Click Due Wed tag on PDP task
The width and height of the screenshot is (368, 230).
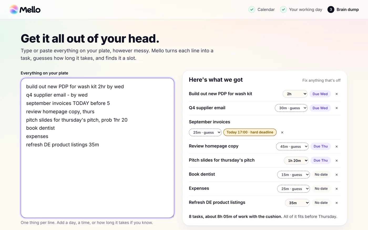pos(320,94)
